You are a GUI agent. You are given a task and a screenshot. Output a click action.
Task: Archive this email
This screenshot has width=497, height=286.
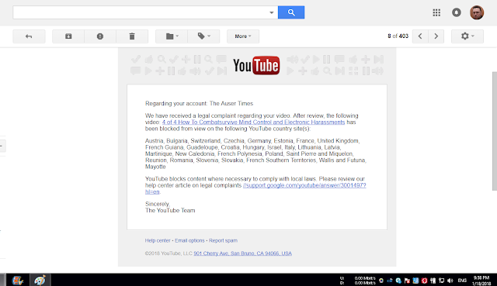[x=68, y=36]
